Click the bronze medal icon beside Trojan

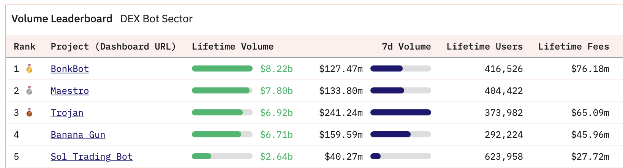29,112
